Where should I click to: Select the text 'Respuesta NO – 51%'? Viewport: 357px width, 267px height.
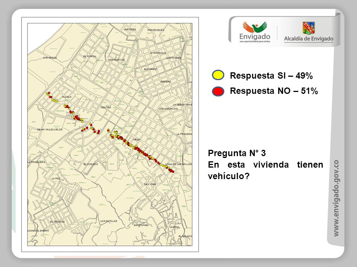coord(274,91)
